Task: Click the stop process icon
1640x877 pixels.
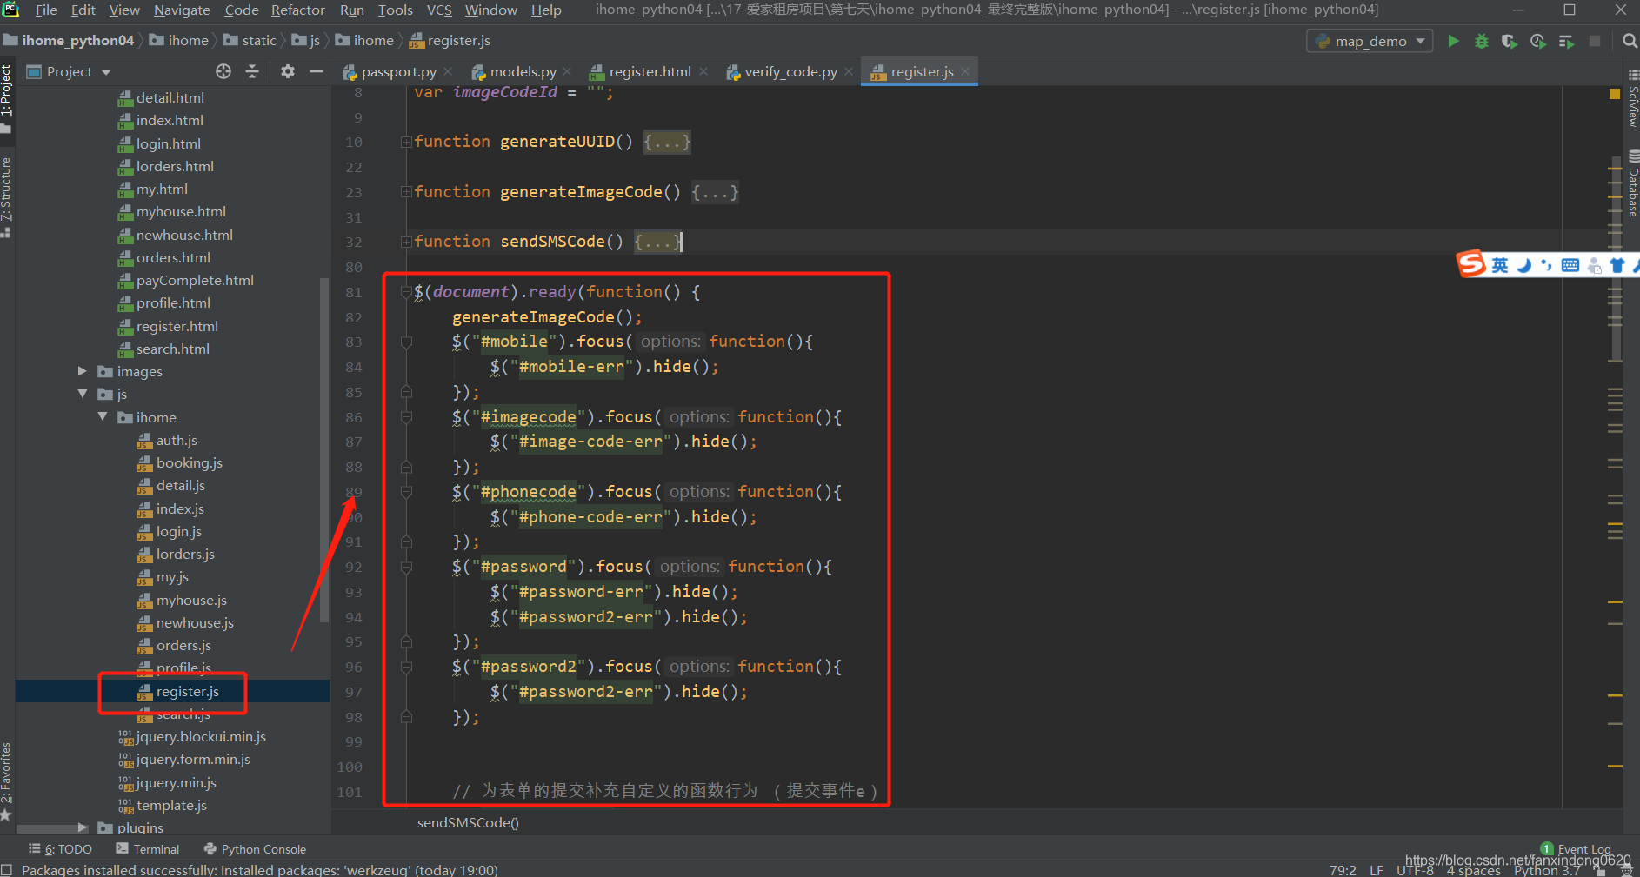Action: click(x=1595, y=41)
